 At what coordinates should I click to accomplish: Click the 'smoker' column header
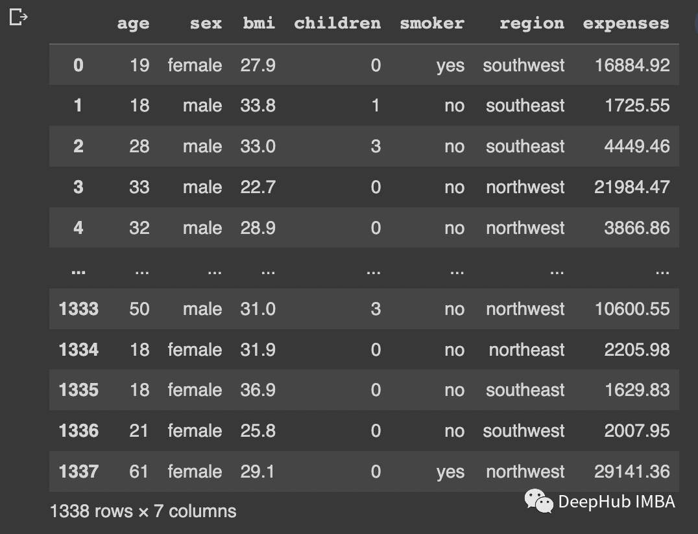click(432, 24)
